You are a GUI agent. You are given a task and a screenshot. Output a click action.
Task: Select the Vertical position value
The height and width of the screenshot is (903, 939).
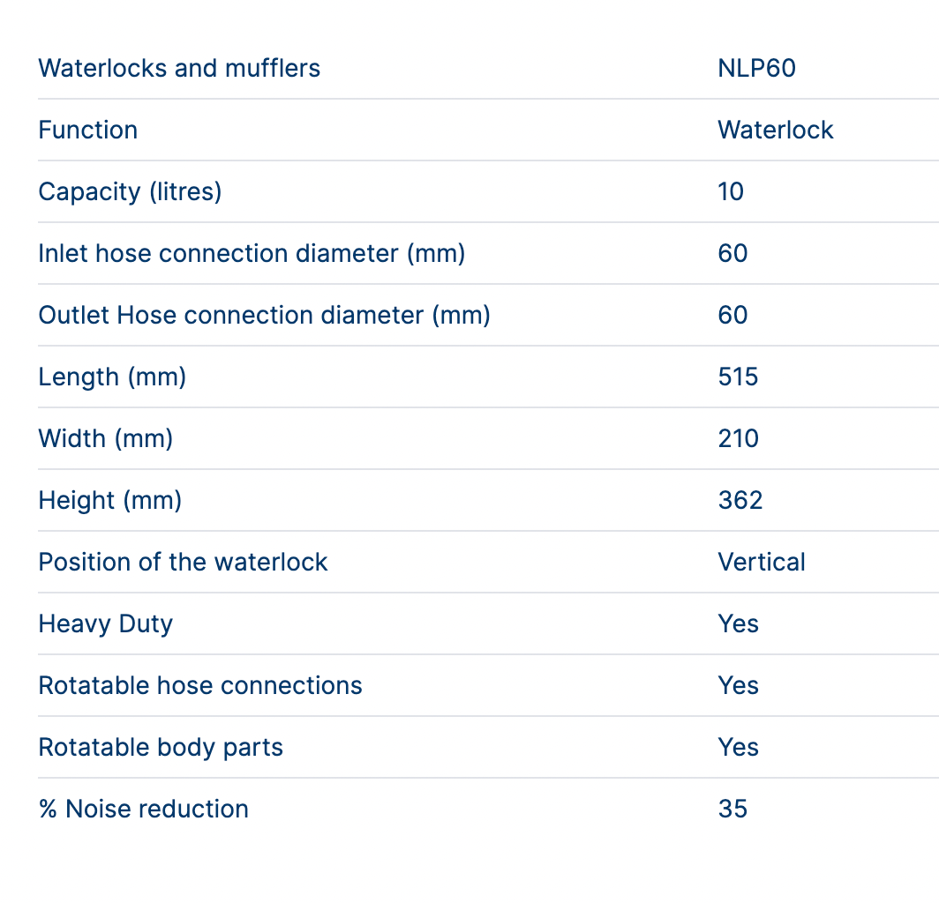(x=761, y=562)
